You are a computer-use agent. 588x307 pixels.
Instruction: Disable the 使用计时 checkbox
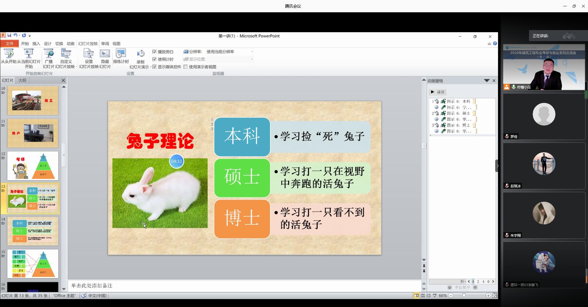[155, 59]
